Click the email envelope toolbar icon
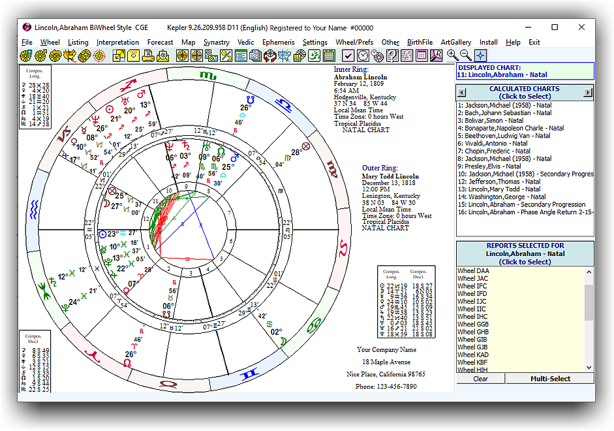Screen dimensions: 614x431 point(162,56)
